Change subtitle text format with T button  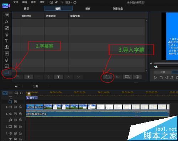click(58, 77)
